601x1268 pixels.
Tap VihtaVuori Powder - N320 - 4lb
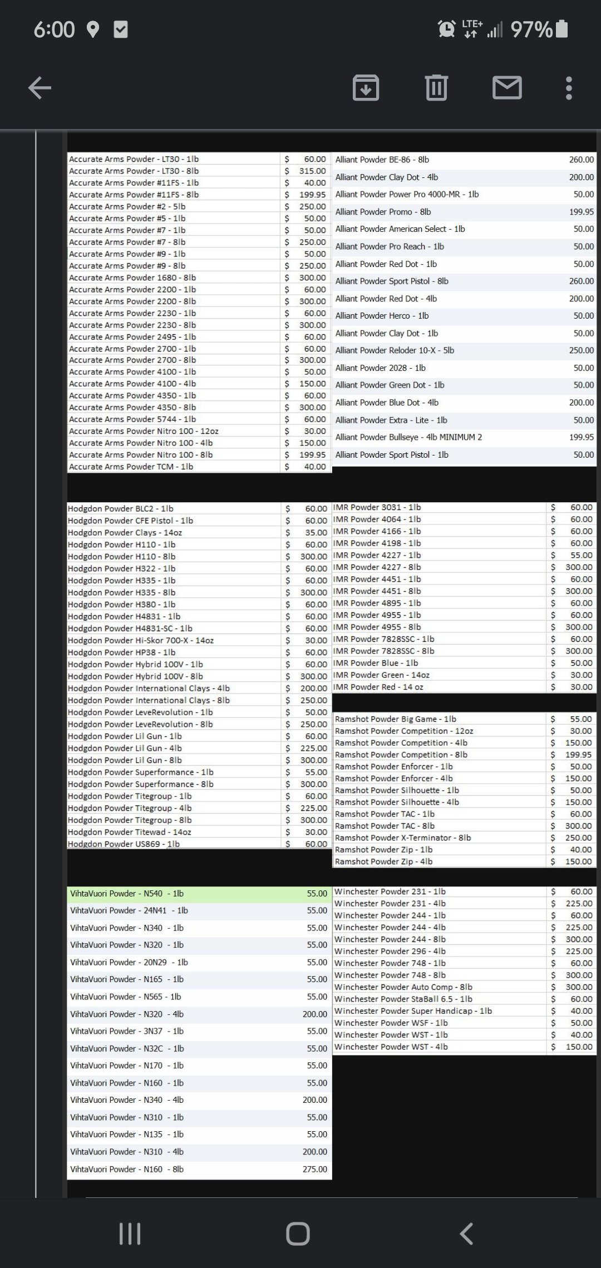click(127, 1014)
